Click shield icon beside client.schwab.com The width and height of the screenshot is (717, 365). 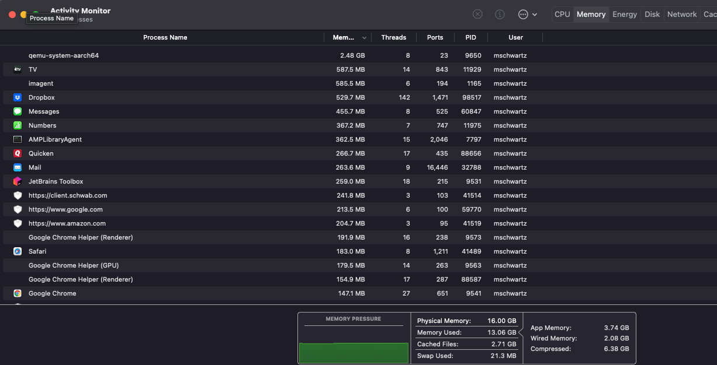18,195
